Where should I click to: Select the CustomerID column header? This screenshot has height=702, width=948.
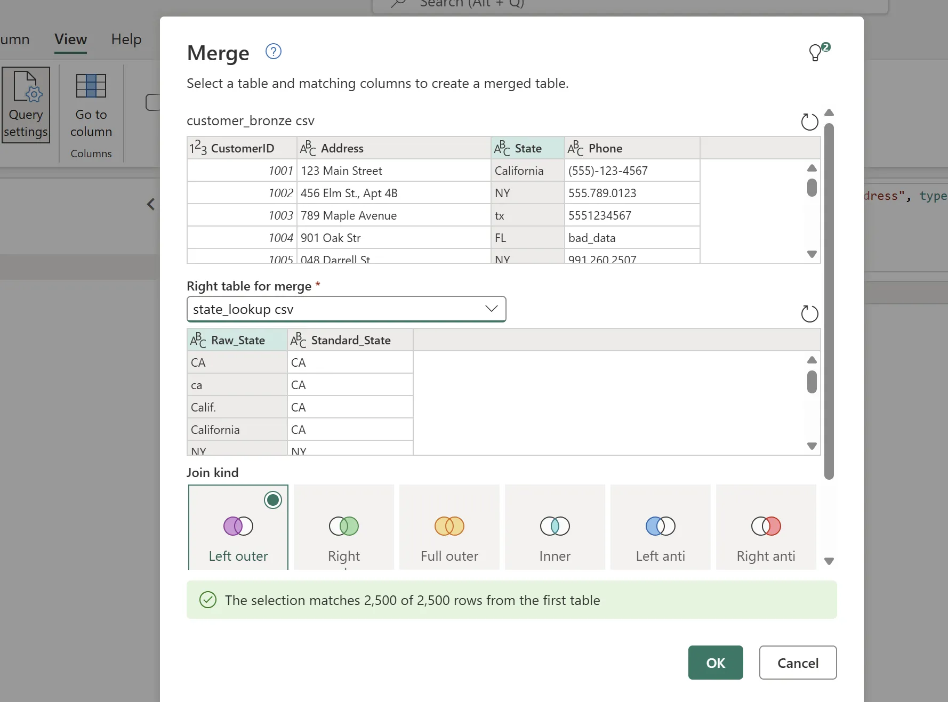(x=242, y=148)
